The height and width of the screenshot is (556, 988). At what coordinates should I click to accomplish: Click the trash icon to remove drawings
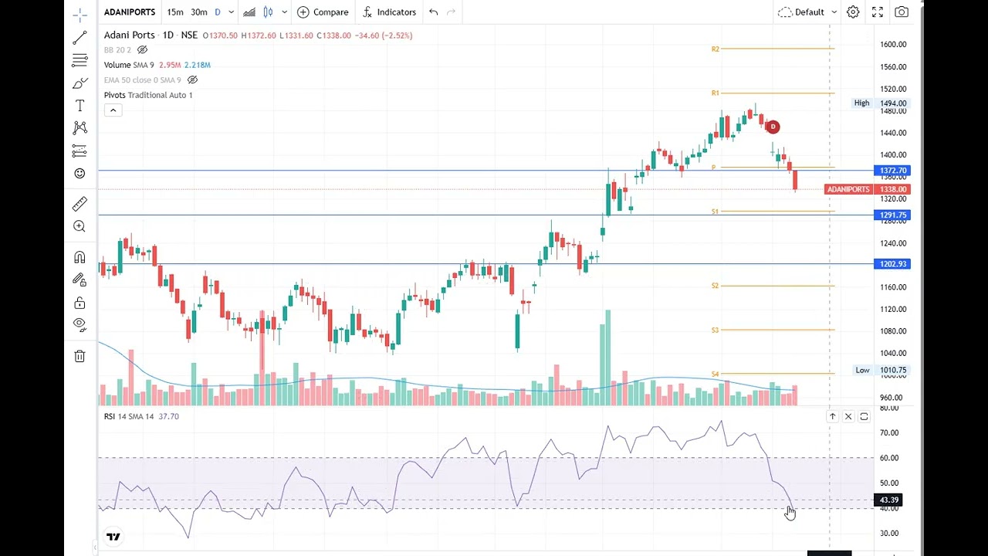[x=80, y=356]
